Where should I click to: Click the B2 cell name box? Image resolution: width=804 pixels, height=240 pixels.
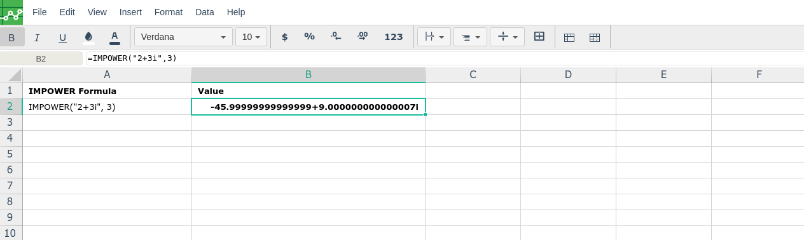point(41,58)
